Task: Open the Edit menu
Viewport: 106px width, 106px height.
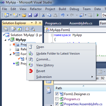Action: [13, 9]
